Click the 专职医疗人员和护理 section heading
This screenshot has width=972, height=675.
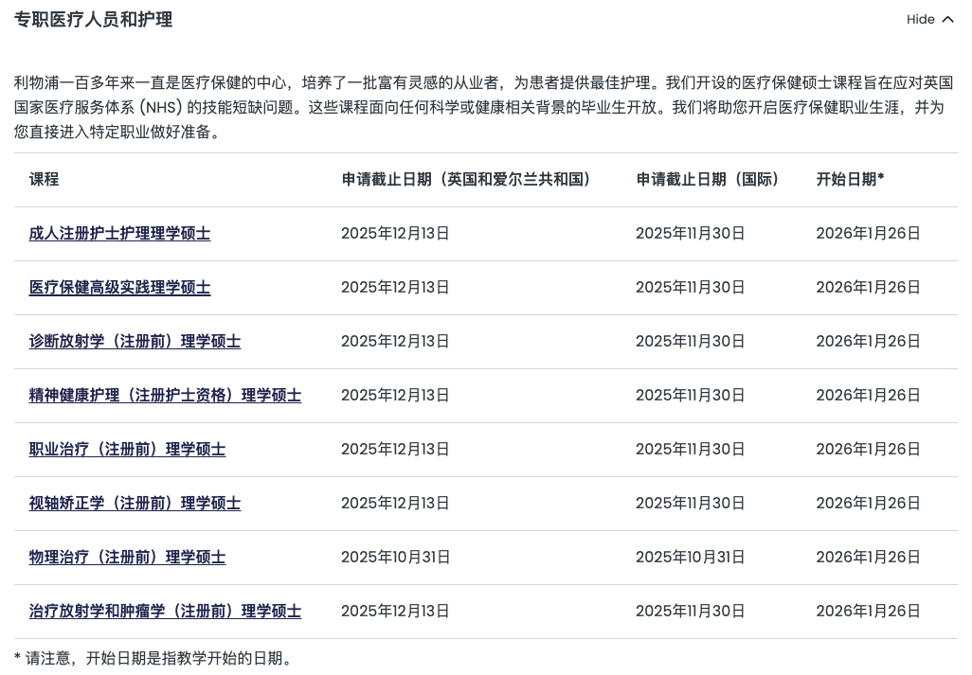click(x=93, y=20)
